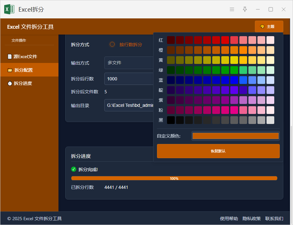Select the 按行数拆分 radio button
Viewport: 293px width, 225px height.
tap(112, 45)
